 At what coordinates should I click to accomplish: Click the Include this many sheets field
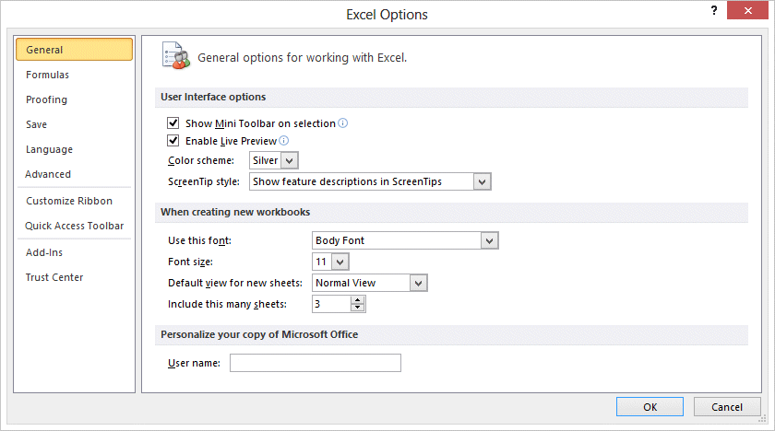coord(331,304)
